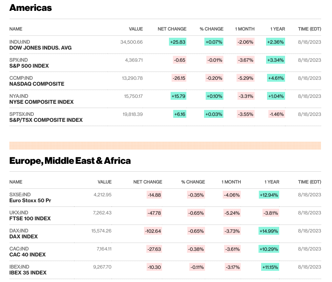332x282 pixels.
Task: Open the Euro Stoxx 50 Pr link
Action: (x=30, y=201)
